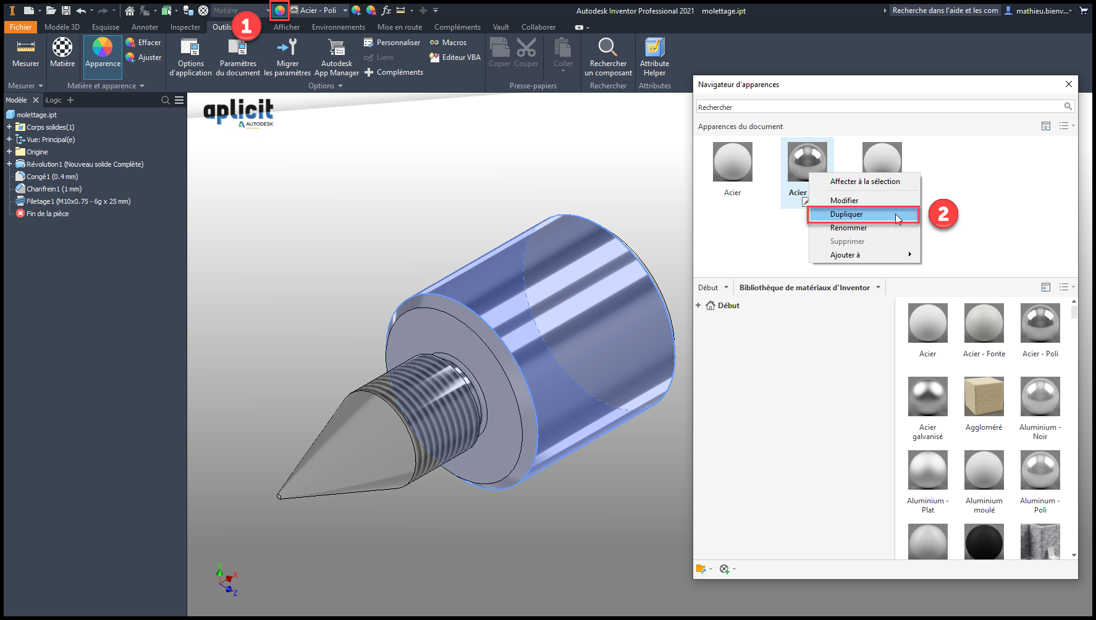Screen dimensions: 1096x620
Task: Expand the Origine folder node
Action: click(9, 152)
